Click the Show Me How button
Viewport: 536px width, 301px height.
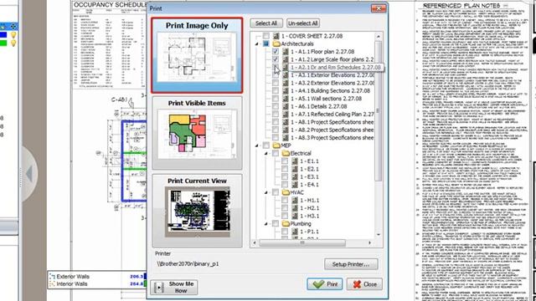coord(174,288)
